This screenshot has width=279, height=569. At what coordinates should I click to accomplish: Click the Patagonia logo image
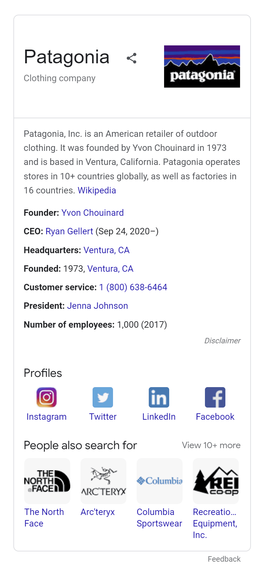(202, 66)
